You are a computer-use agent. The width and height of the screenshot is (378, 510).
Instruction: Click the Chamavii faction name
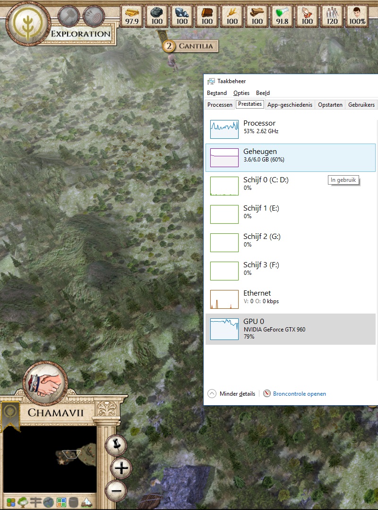coord(56,413)
